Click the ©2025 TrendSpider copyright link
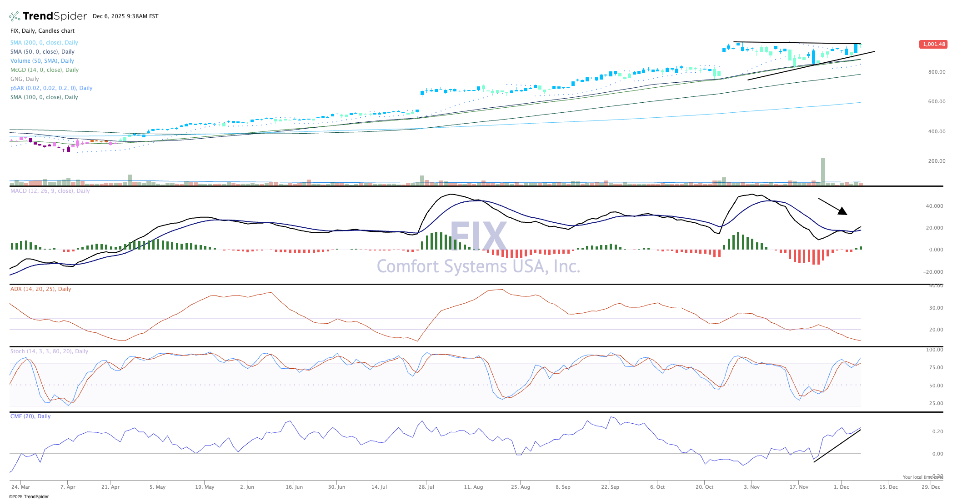 click(x=29, y=496)
